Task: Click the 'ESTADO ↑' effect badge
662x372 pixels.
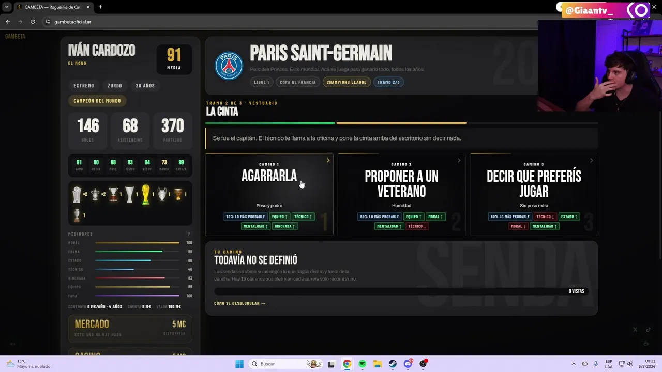Action: (569, 217)
